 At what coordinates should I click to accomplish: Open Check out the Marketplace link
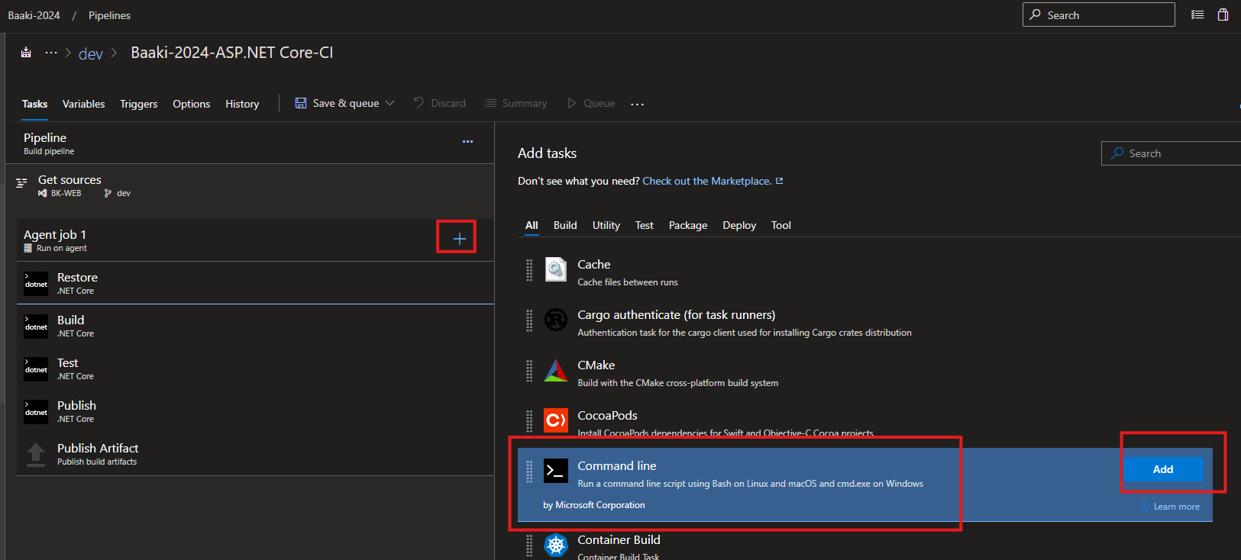707,181
